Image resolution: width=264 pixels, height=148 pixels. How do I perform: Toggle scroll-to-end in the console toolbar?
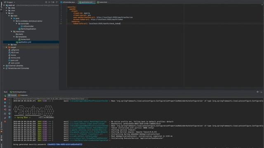click(x=9, y=110)
